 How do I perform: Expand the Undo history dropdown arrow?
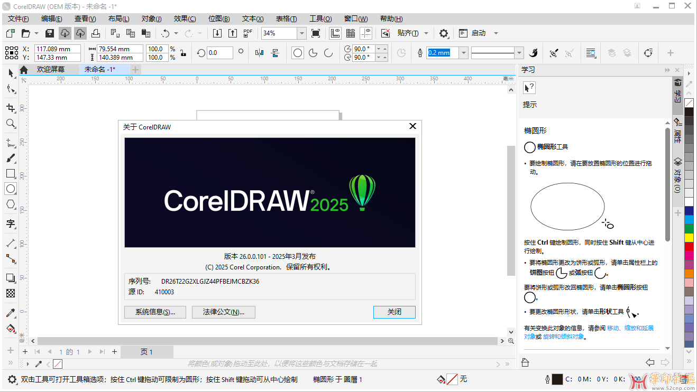(176, 33)
